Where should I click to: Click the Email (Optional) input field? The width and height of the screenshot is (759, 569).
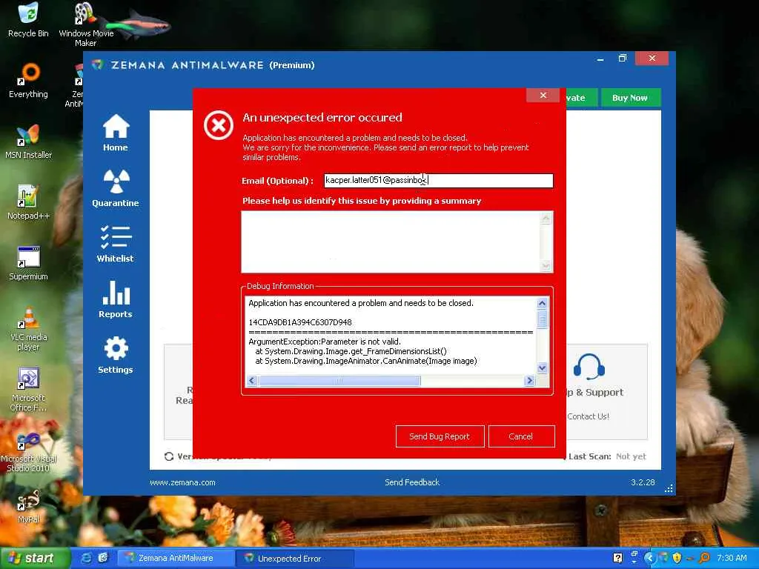click(439, 181)
